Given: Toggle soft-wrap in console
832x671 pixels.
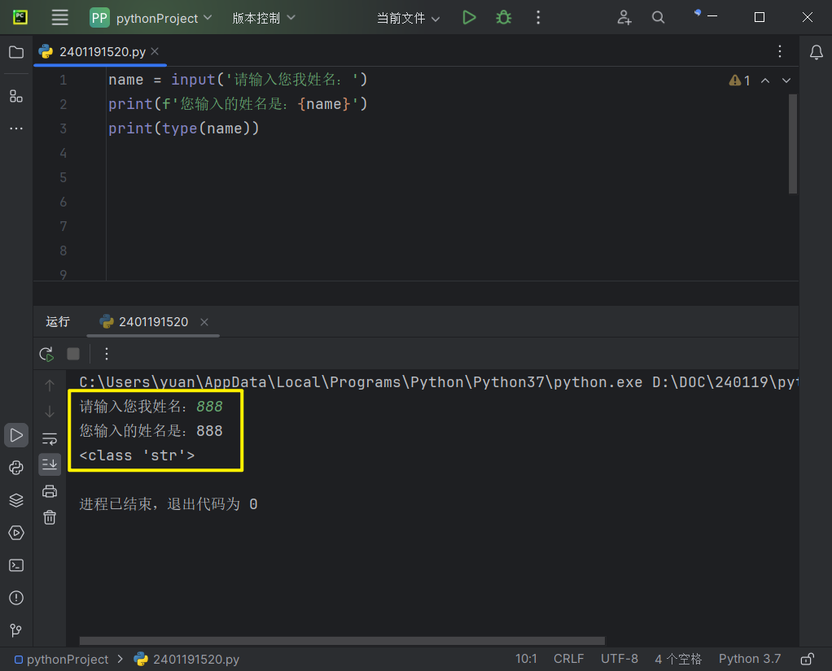Looking at the screenshot, I should click(50, 439).
